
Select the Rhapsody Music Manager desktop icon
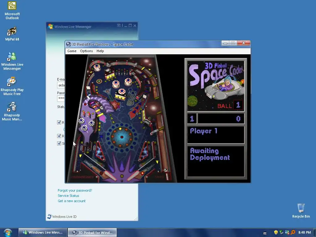(x=12, y=111)
